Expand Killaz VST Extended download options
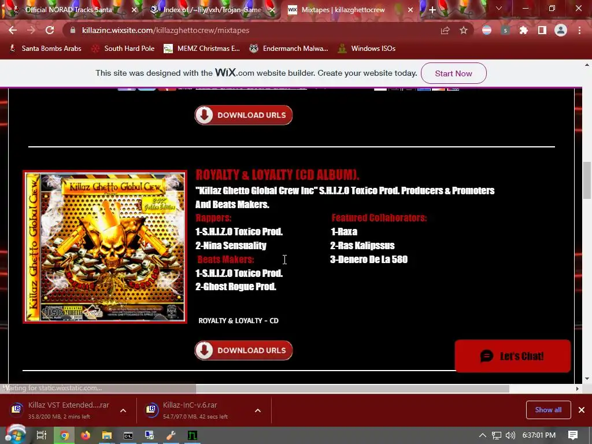The width and height of the screenshot is (592, 444). click(123, 410)
